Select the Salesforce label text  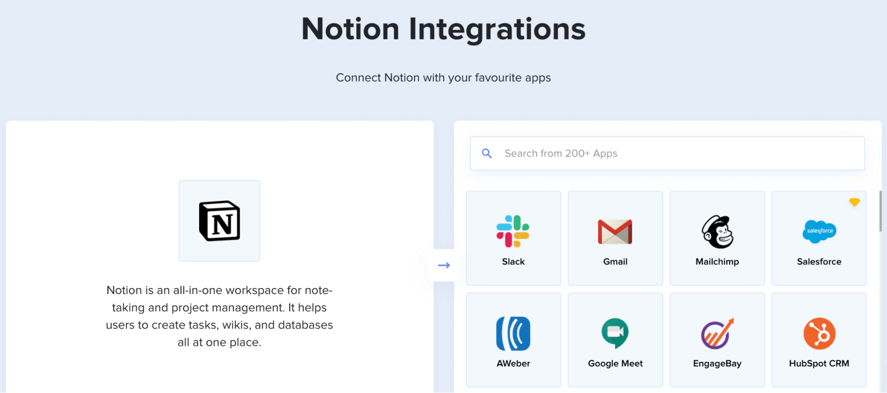[x=819, y=262]
